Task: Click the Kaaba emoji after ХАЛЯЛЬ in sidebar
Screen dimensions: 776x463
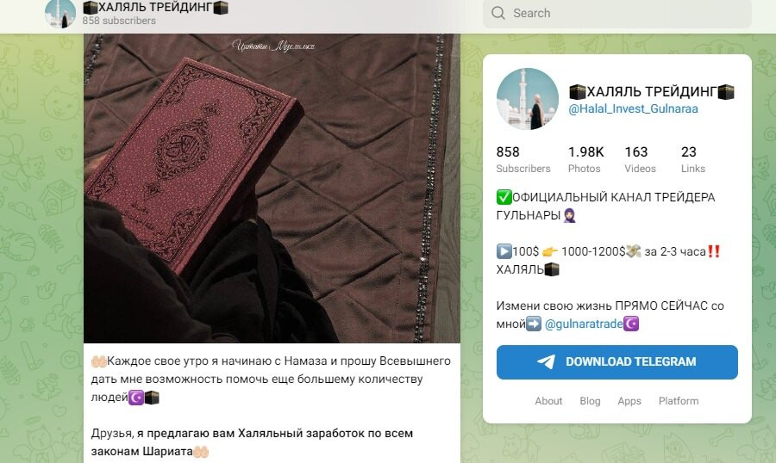Action: click(552, 269)
